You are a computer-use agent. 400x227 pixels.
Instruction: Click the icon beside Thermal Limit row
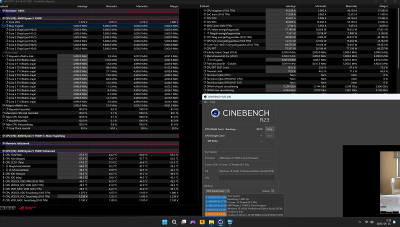point(204,71)
